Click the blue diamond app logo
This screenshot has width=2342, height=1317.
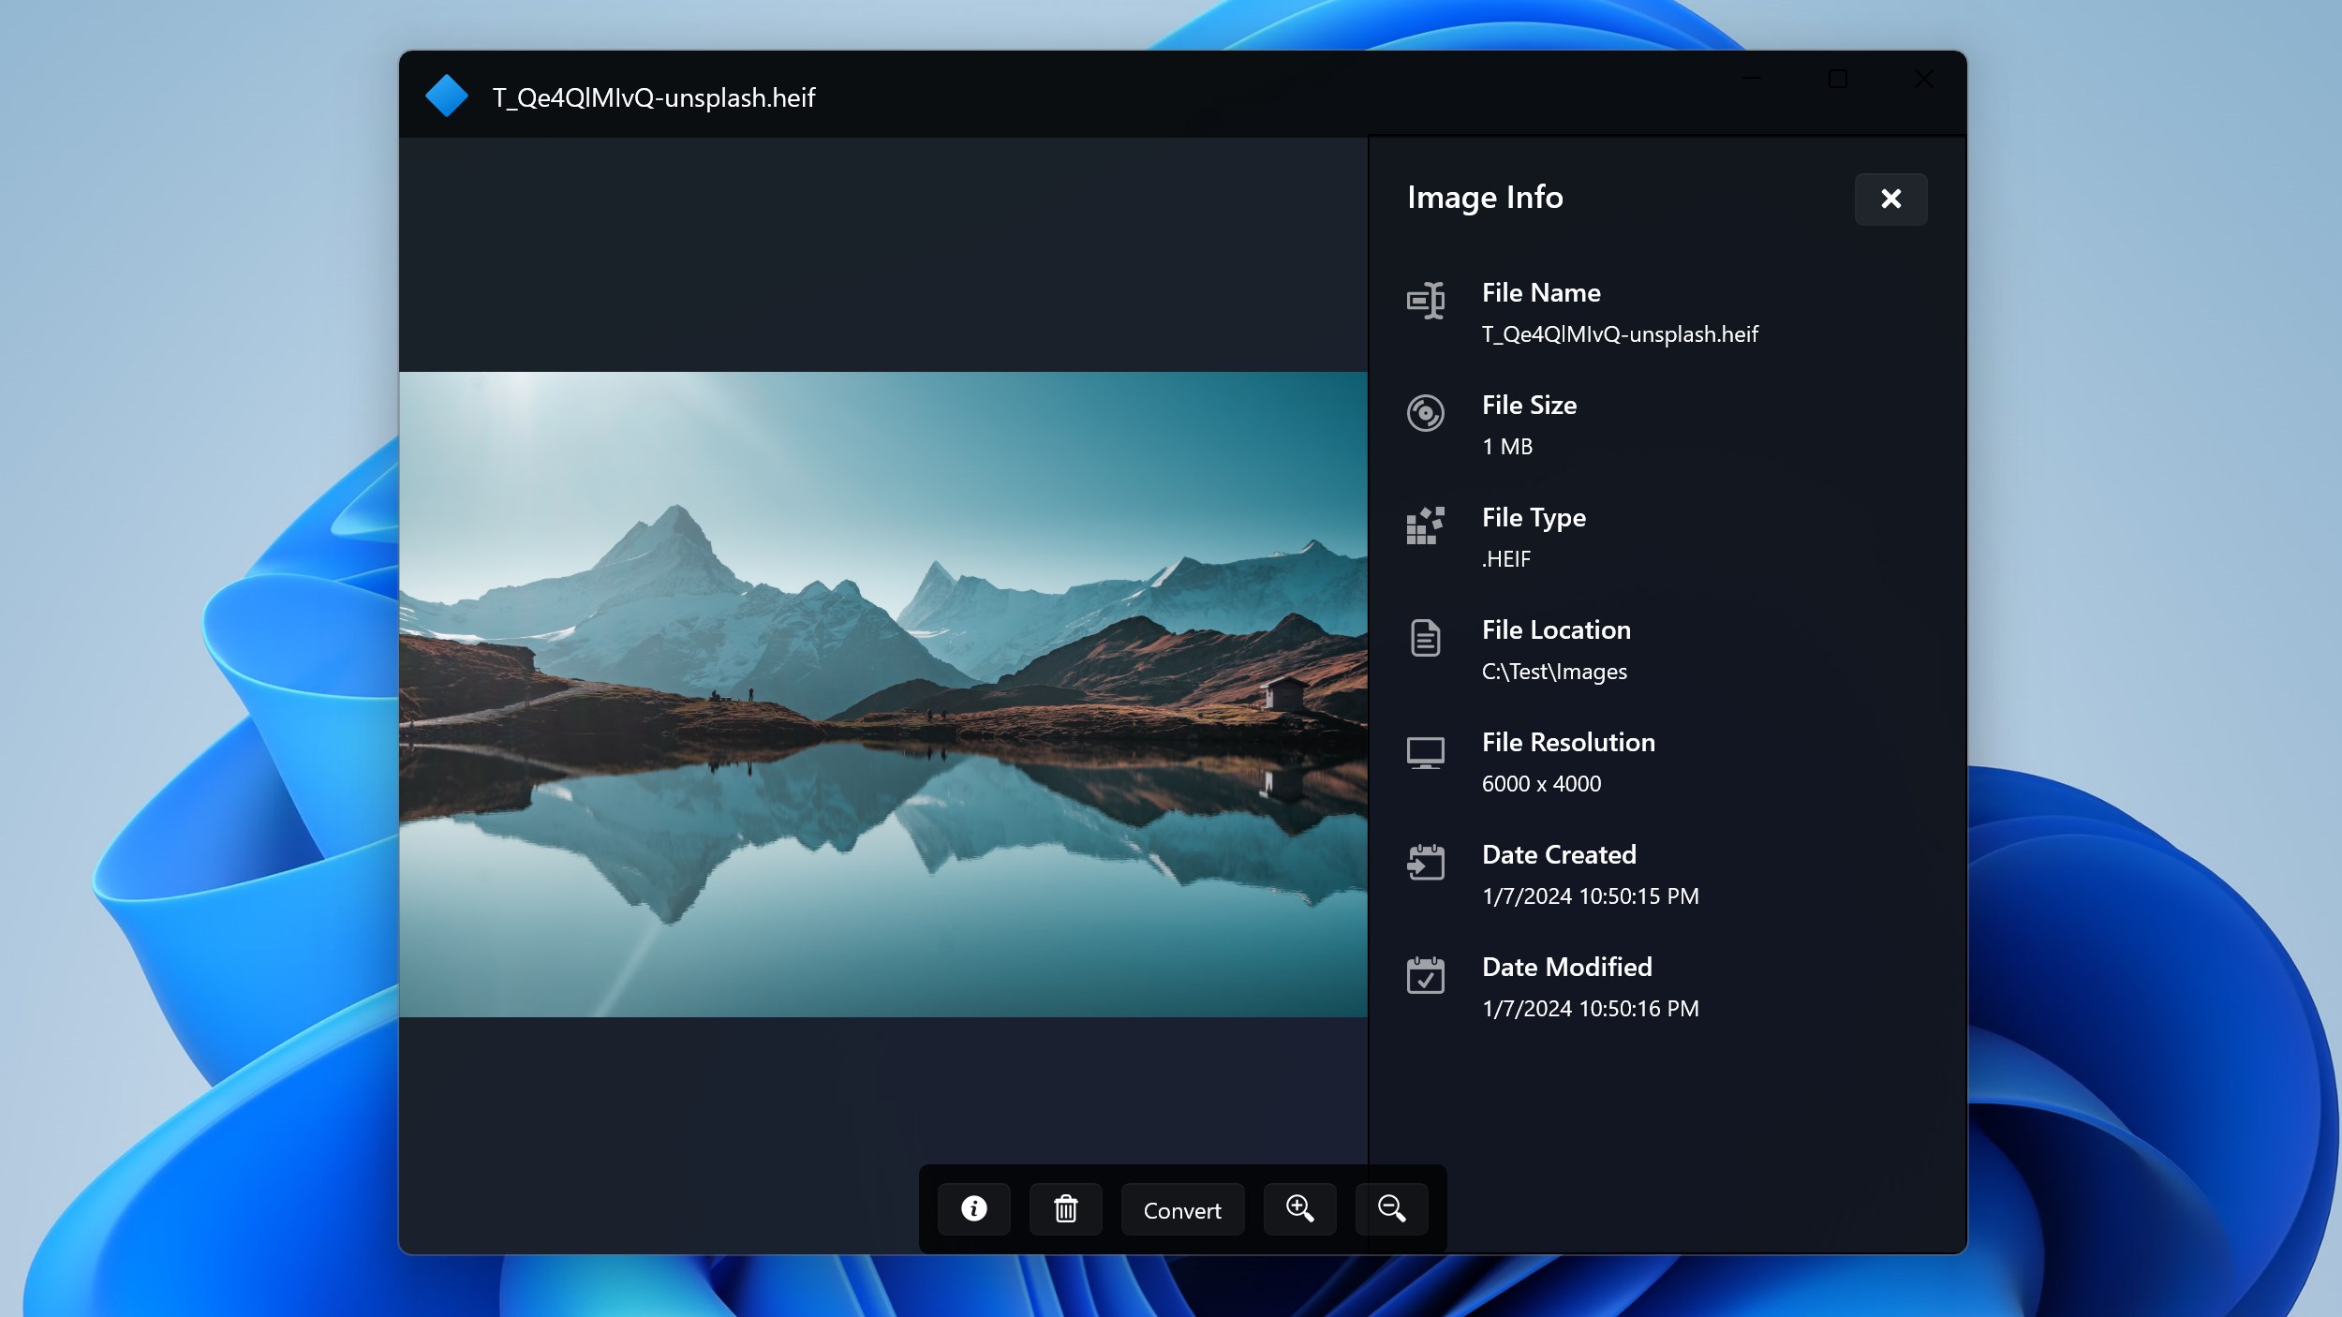pos(446,96)
